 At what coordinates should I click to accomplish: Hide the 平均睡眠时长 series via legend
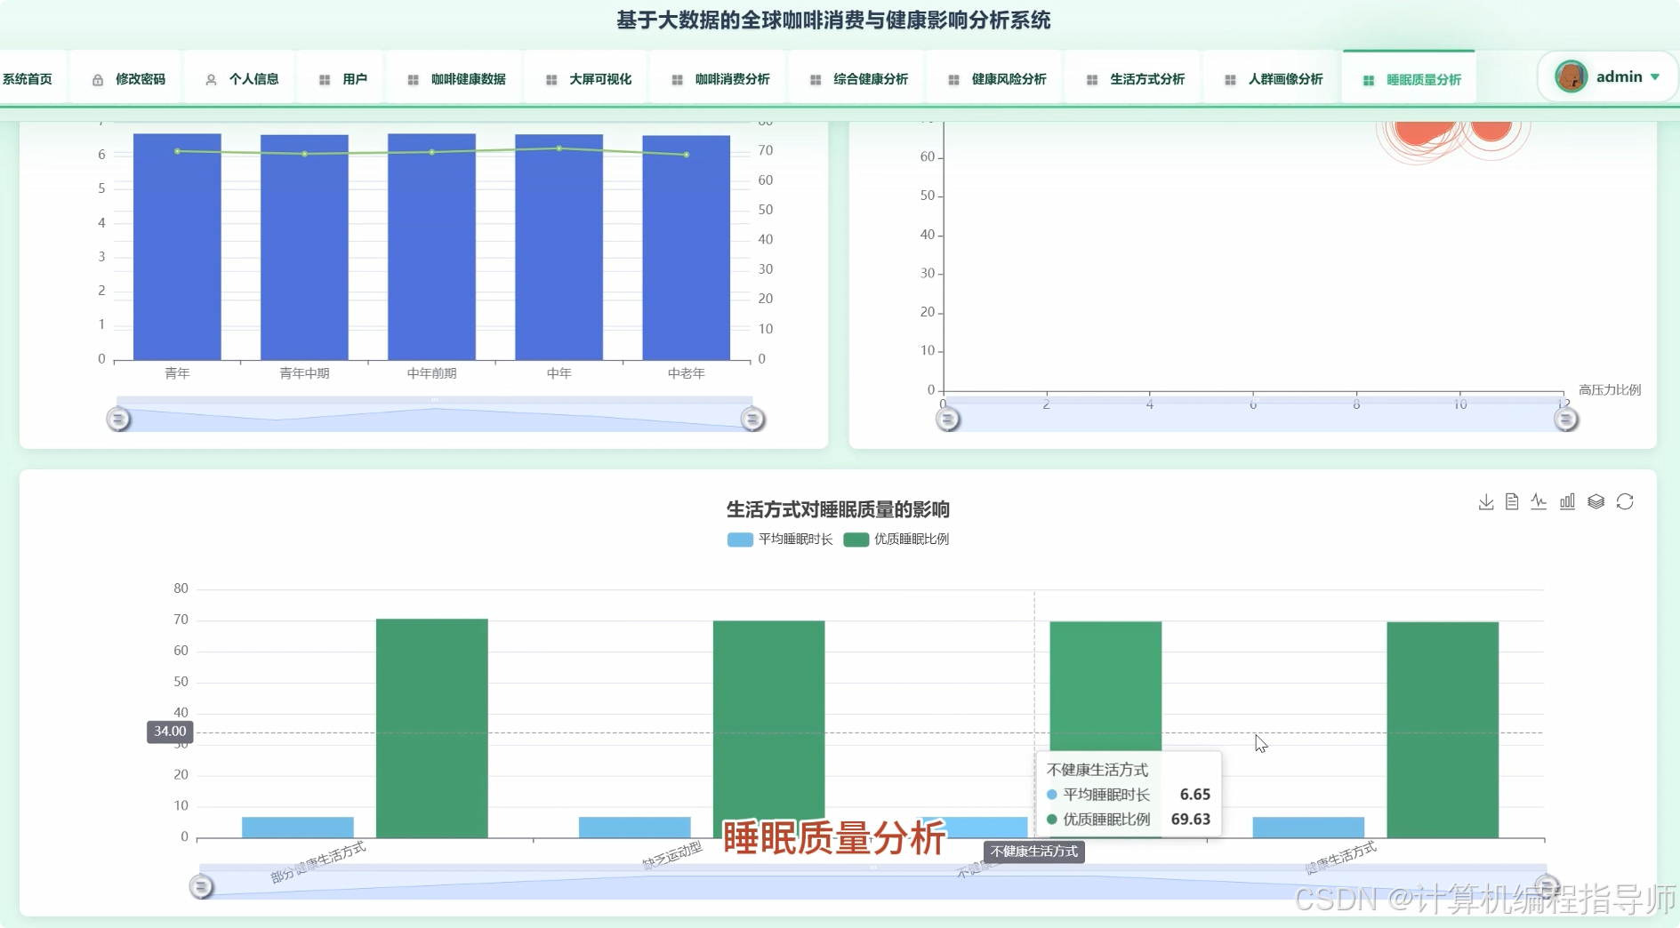click(x=778, y=539)
